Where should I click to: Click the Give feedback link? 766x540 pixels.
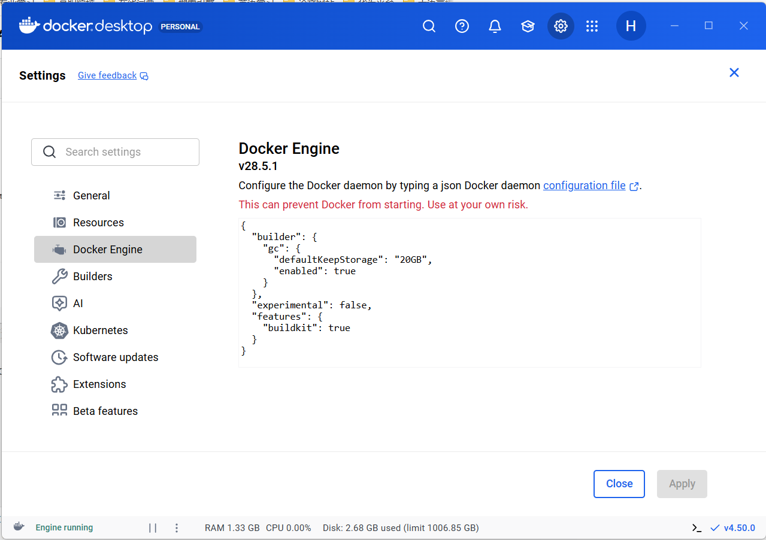click(x=107, y=75)
